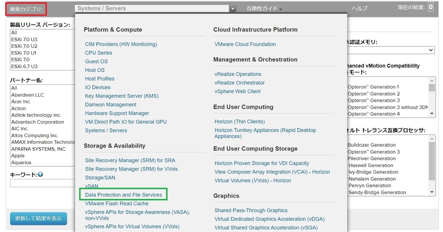Open the Host Profiles category
The height and width of the screenshot is (232, 443).
tap(100, 79)
